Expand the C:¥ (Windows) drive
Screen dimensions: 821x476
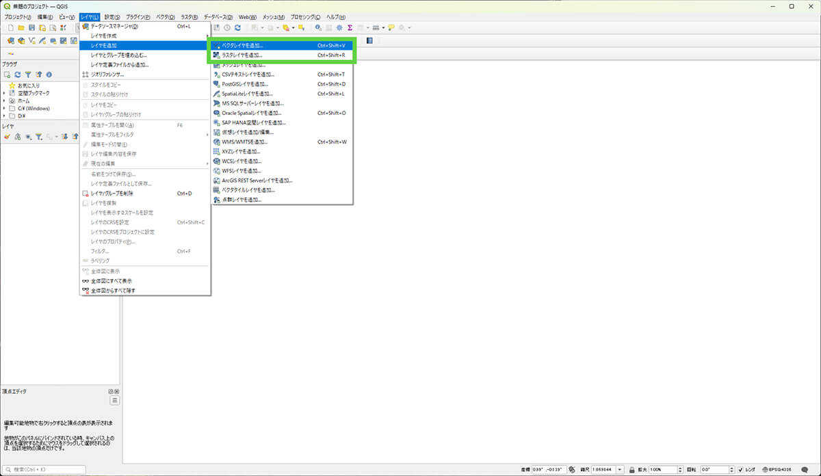(x=4, y=108)
